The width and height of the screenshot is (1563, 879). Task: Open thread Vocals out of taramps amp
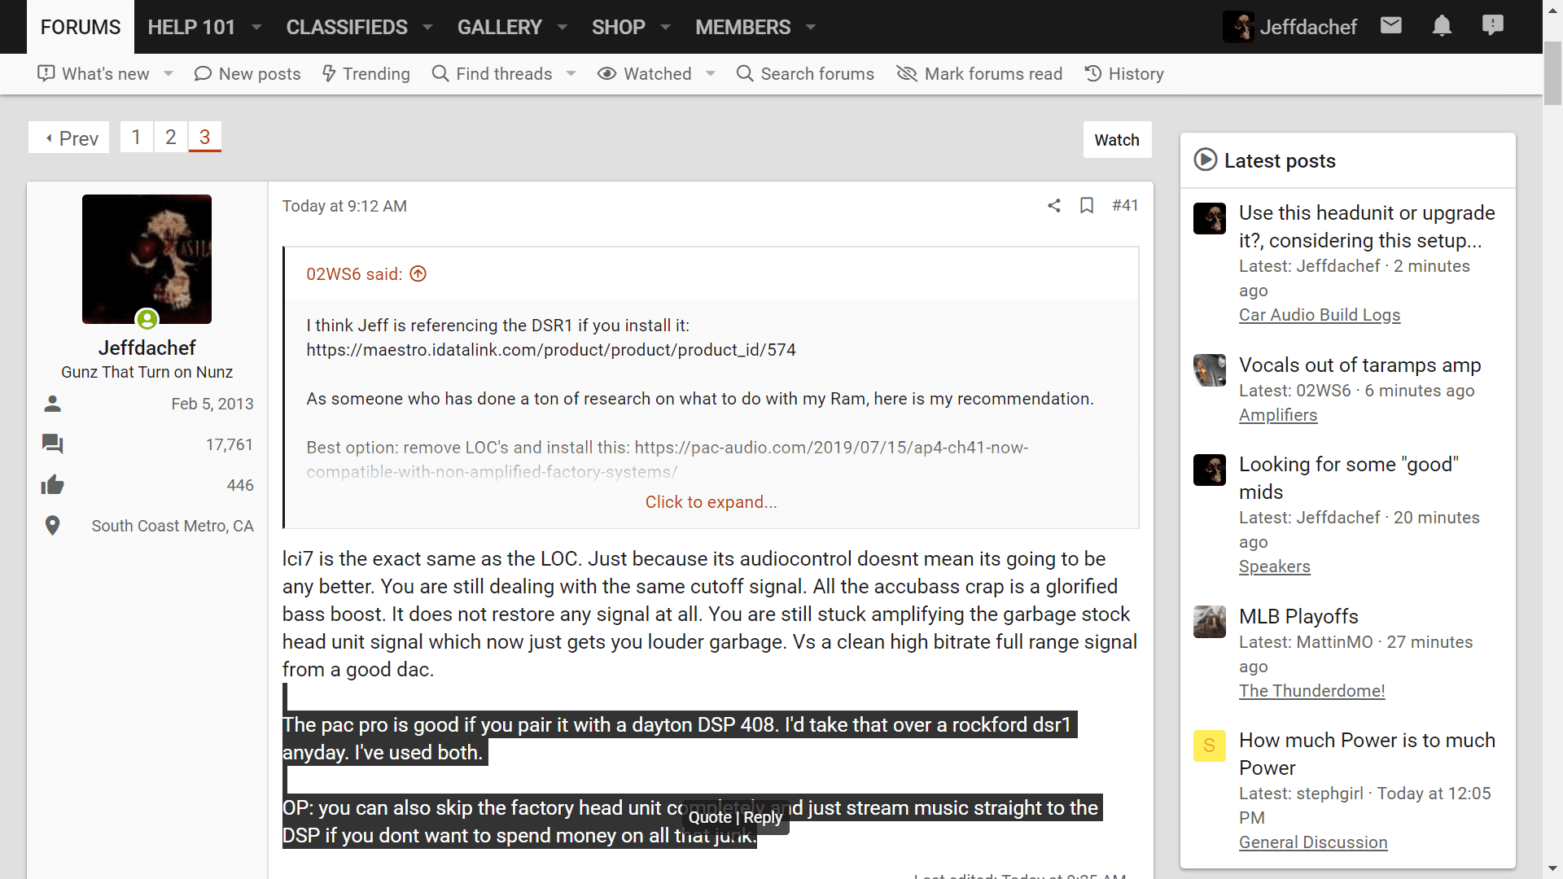click(x=1360, y=365)
